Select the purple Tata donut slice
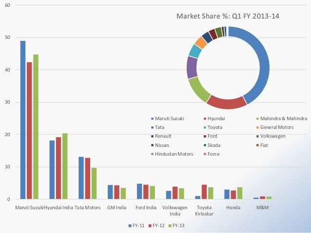The height and width of the screenshot is (233, 311). 192,68
